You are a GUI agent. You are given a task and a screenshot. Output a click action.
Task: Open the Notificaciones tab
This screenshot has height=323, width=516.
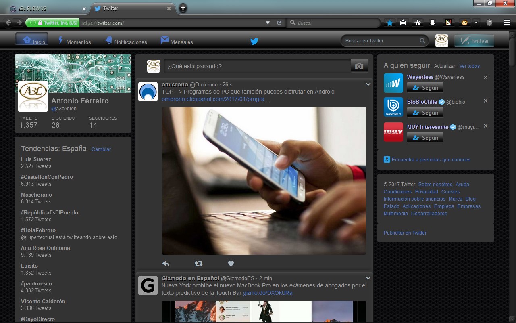(x=126, y=41)
